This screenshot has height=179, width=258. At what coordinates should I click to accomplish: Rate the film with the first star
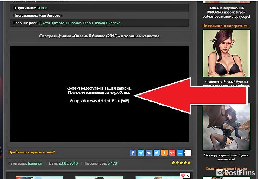click(174, 163)
